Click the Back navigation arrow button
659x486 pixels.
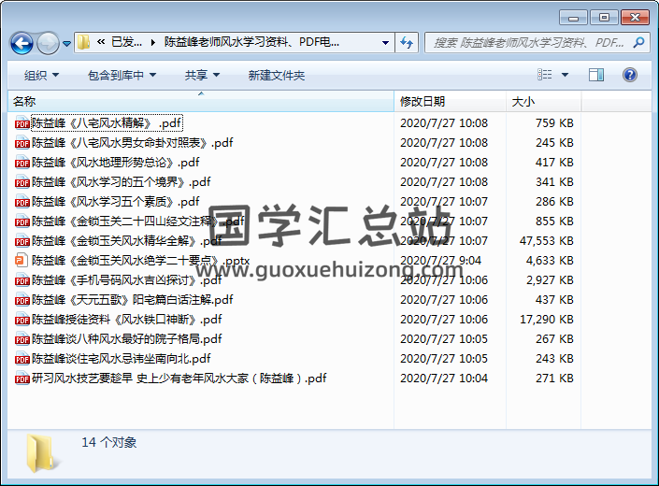coord(22,43)
